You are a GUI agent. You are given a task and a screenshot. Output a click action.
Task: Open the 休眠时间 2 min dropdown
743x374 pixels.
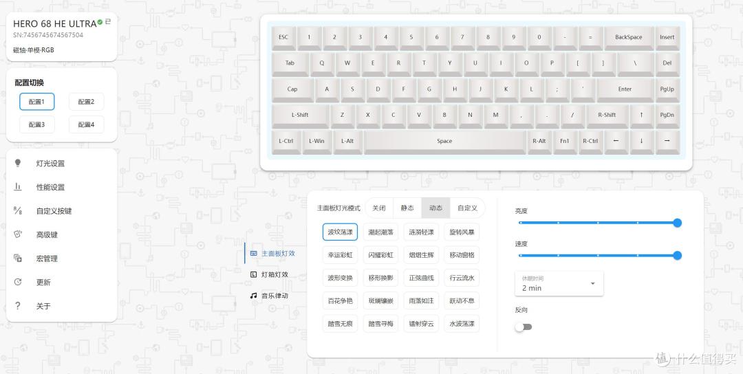coord(559,283)
